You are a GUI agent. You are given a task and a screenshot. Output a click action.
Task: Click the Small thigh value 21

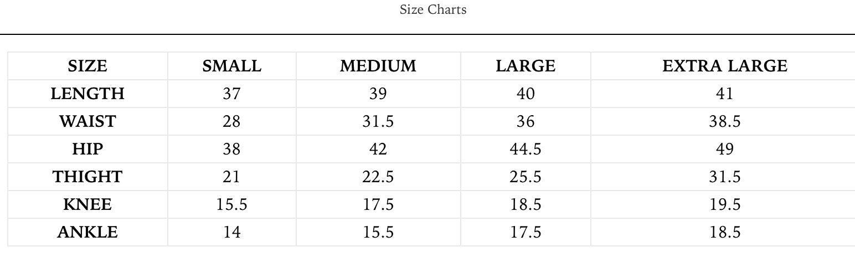pos(231,177)
